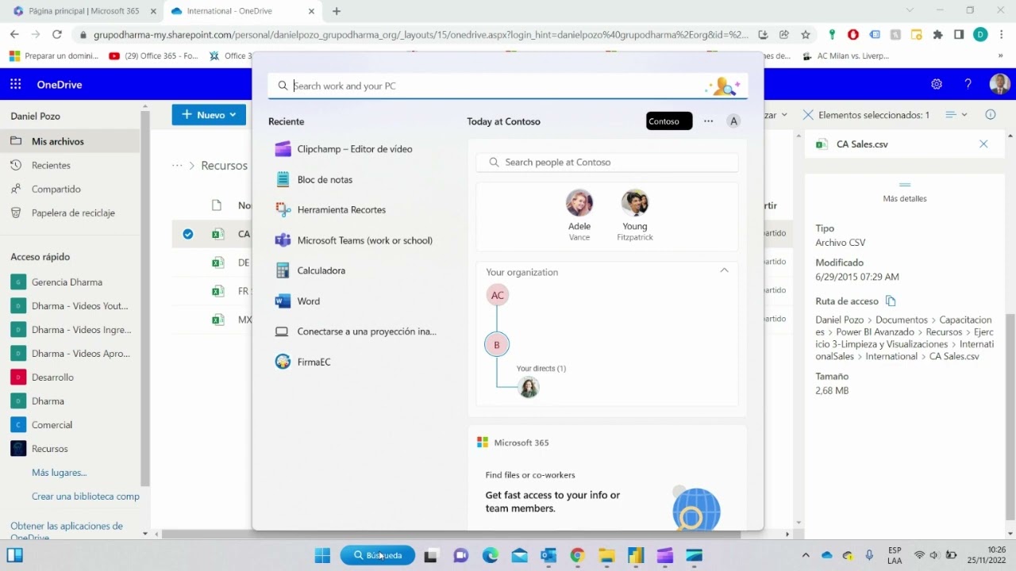This screenshot has width=1016, height=571.
Task: Open OneDrive settings gear
Action: (937, 84)
